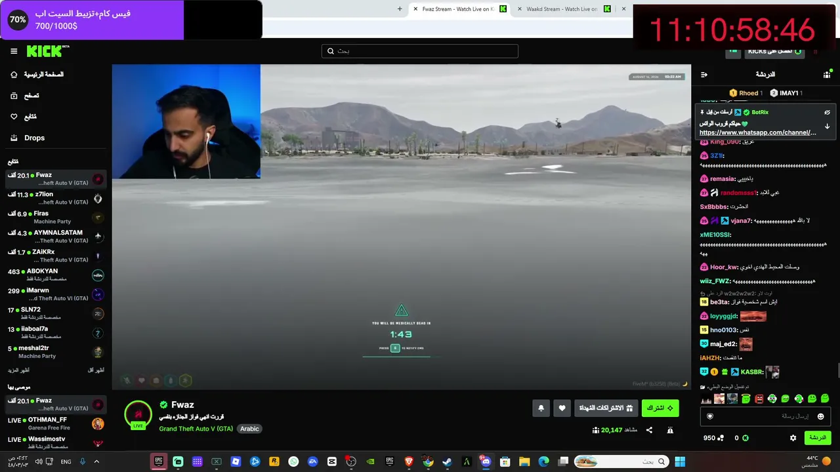Click the gift subscriptions button
Image resolution: width=840 pixels, height=472 pixels.
606,408
